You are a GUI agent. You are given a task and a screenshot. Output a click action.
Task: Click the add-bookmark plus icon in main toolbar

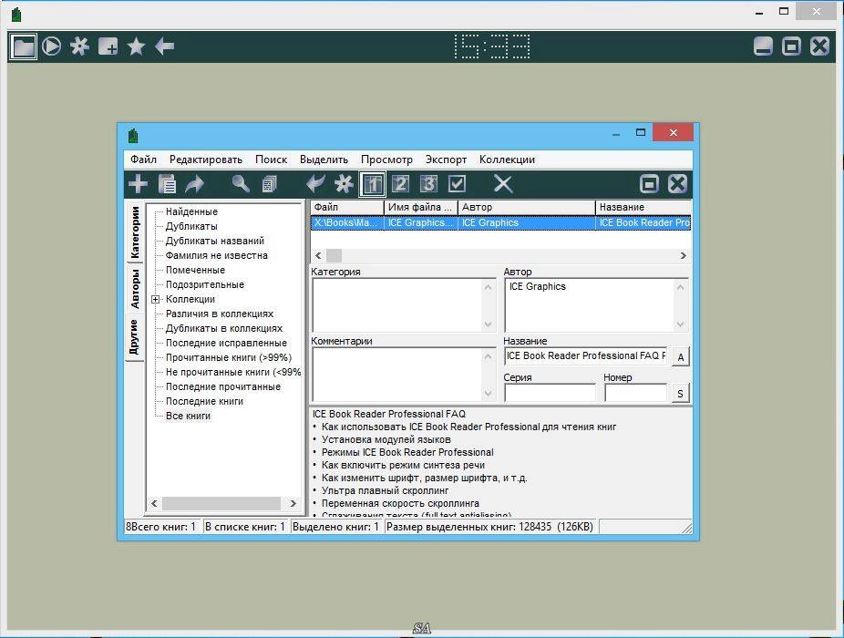[x=108, y=46]
